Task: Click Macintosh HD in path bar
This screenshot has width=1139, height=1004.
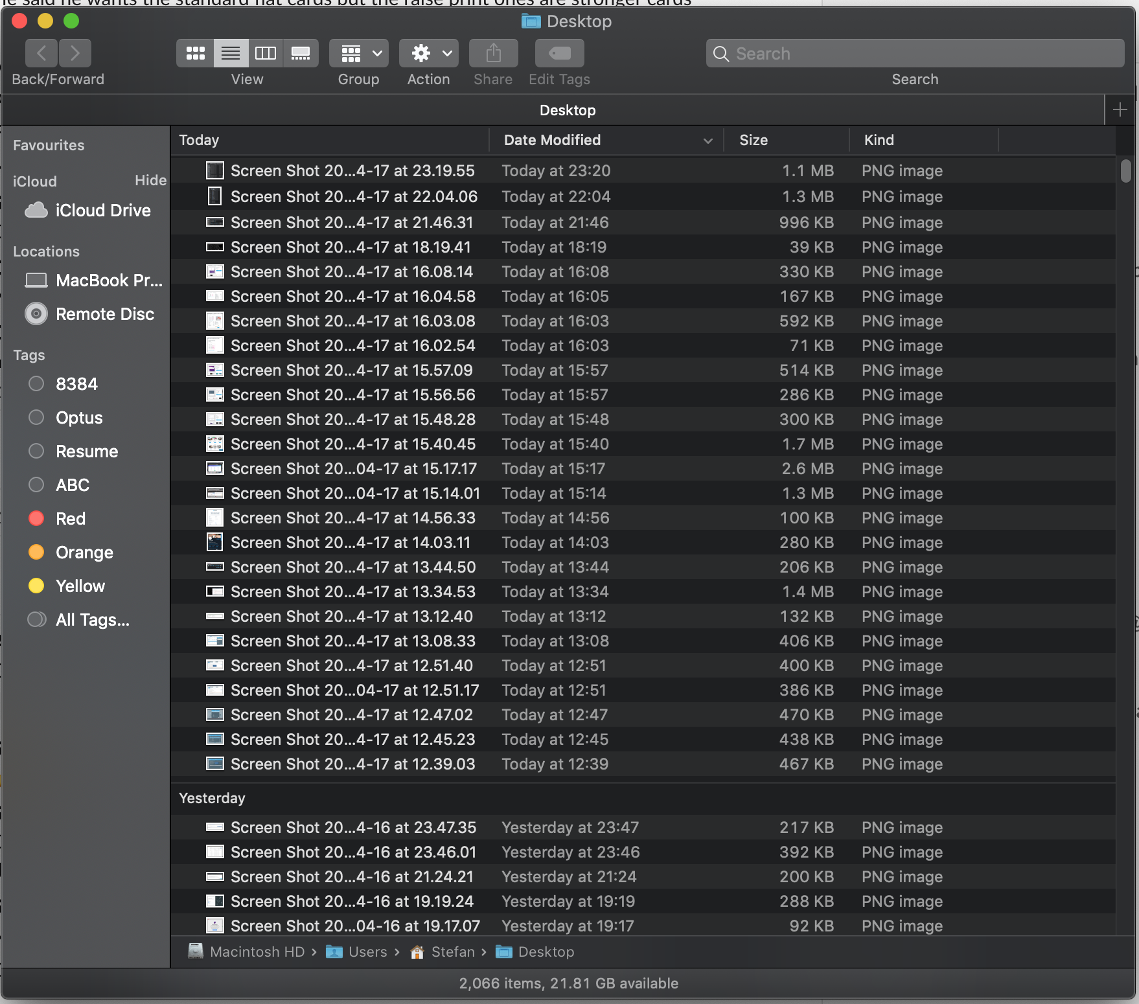Action: 246,952
